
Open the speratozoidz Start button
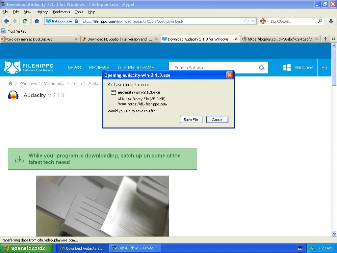[26, 248]
